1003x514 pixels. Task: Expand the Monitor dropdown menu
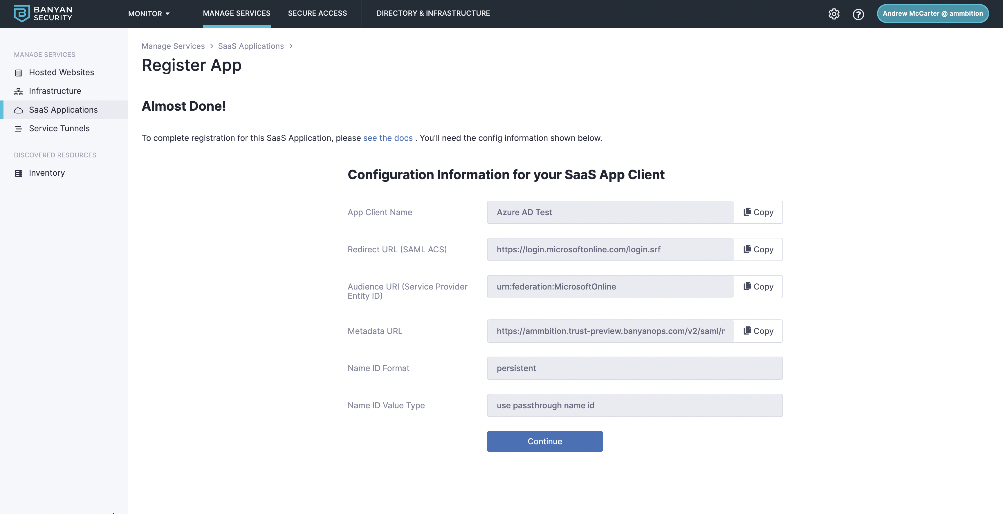point(149,14)
